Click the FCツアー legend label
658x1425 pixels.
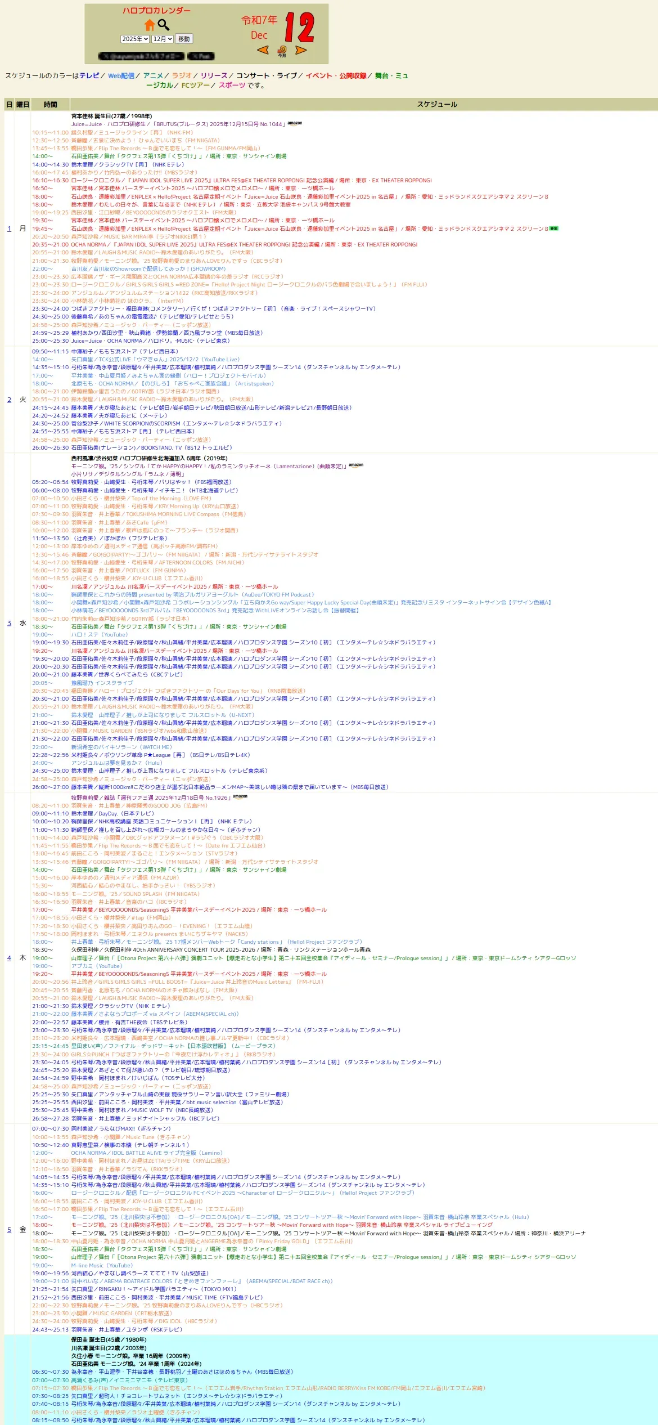pos(196,85)
